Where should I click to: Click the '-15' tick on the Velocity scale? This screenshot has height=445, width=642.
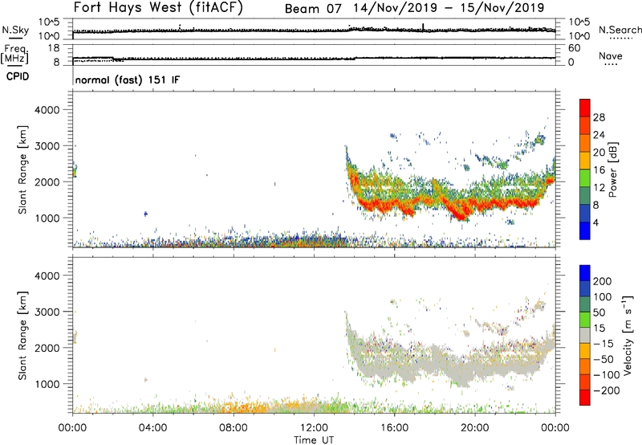603,344
